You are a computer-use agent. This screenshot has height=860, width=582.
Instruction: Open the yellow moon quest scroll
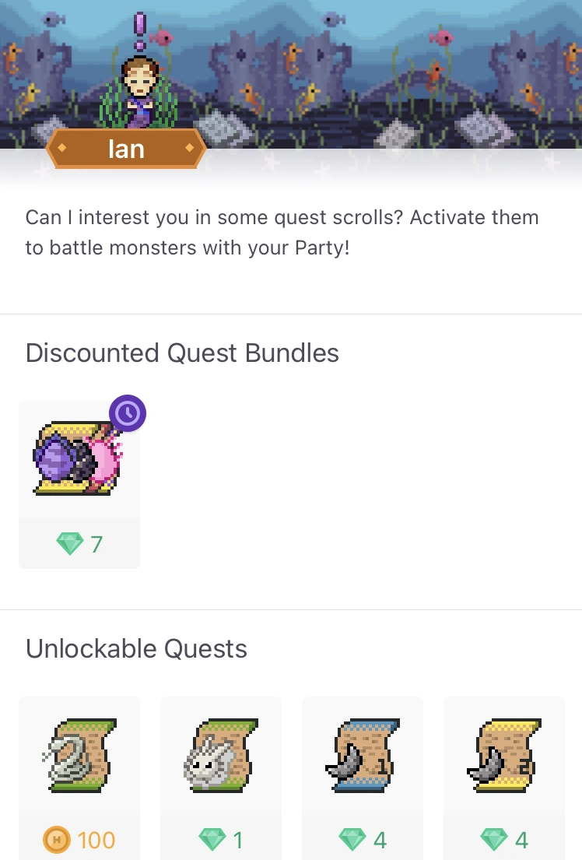504,755
